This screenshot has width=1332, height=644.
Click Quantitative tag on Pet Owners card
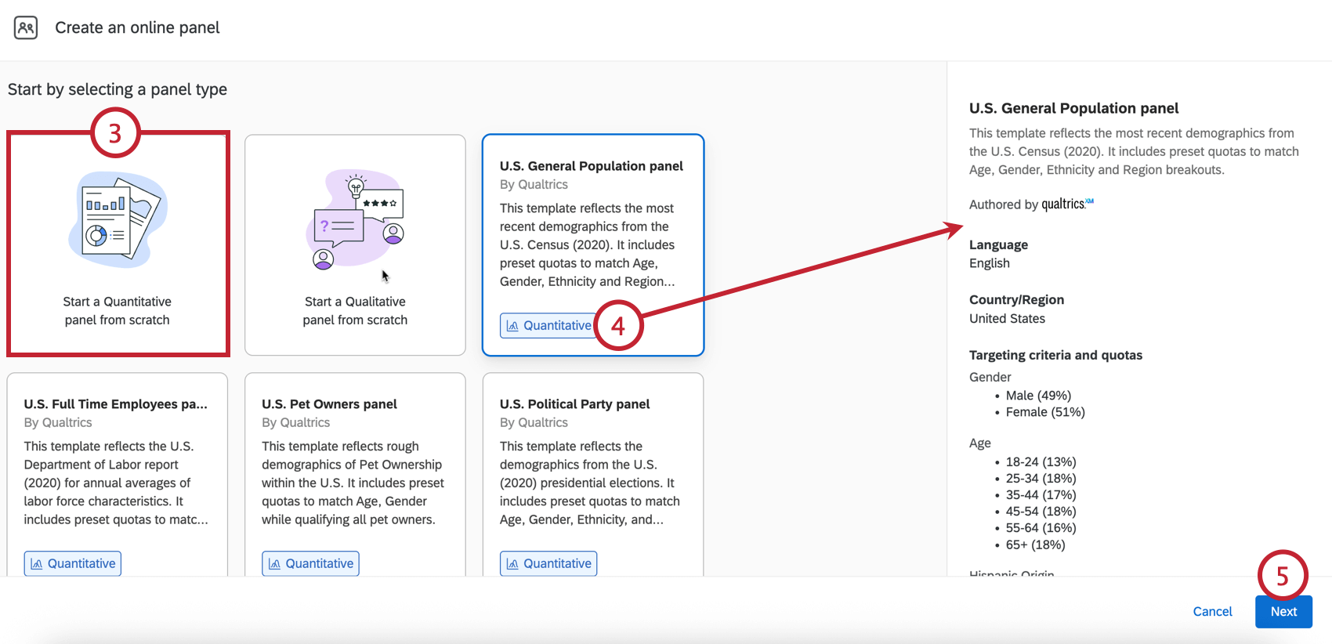tap(310, 564)
